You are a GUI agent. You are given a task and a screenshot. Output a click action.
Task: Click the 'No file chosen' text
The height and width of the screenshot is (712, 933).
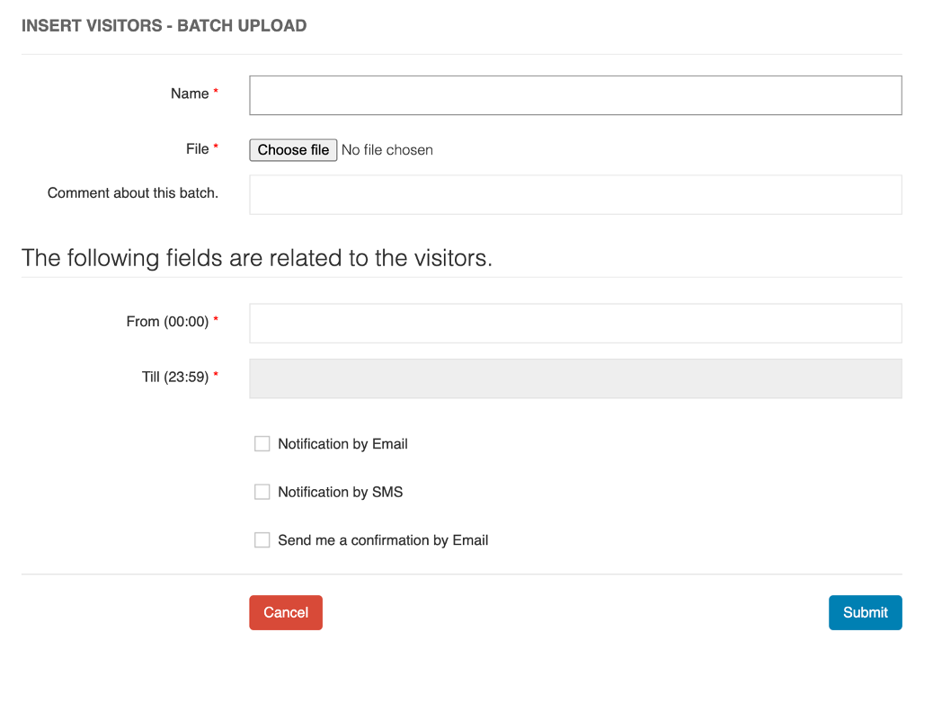[387, 150]
